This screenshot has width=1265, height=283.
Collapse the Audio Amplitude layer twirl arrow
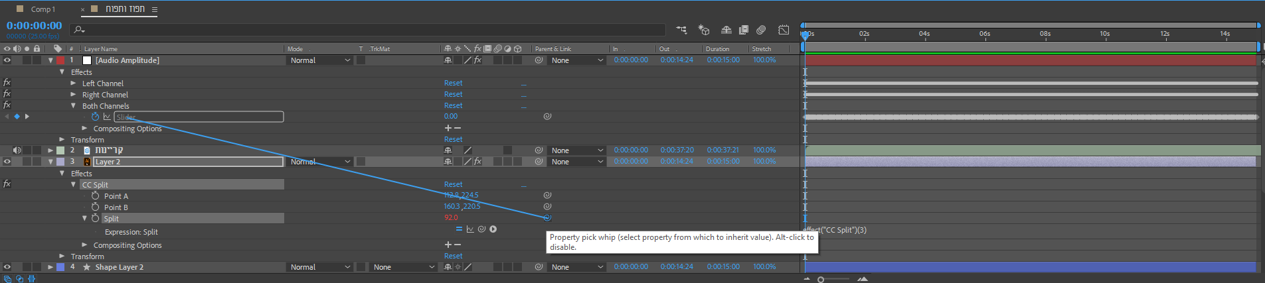click(x=50, y=60)
